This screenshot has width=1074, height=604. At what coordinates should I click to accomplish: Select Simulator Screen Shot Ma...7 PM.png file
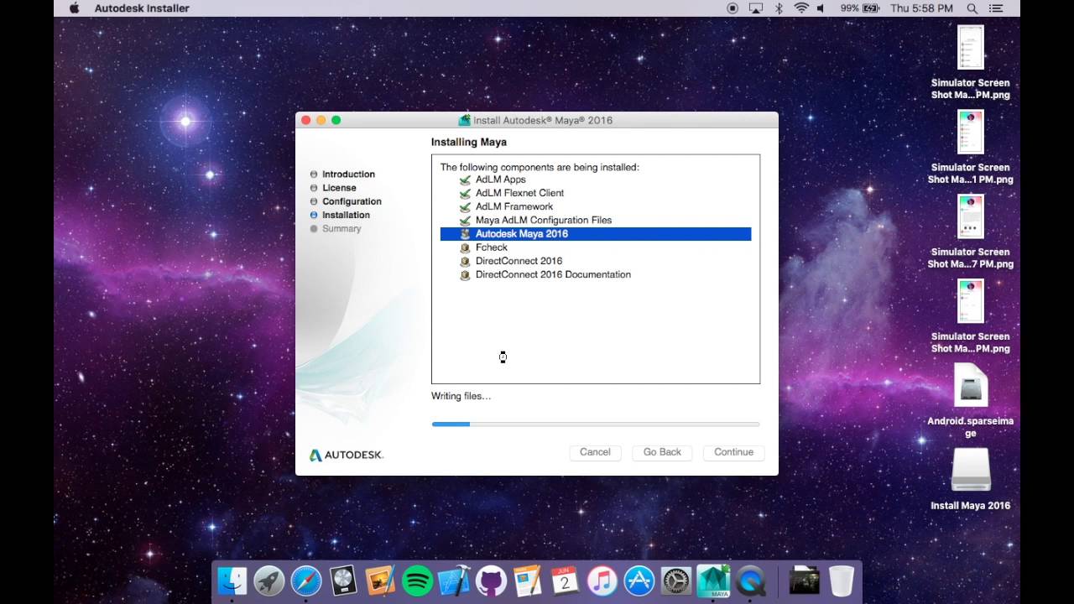pos(970,232)
